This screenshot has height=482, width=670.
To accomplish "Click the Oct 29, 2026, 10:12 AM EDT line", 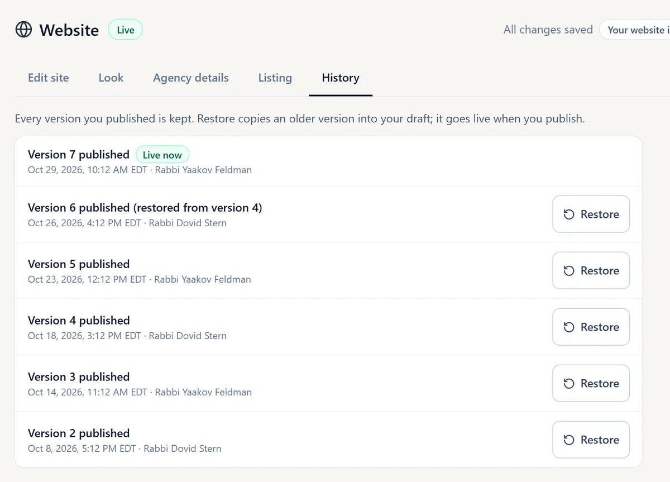I will click(140, 170).
